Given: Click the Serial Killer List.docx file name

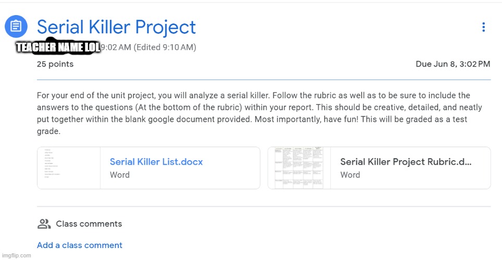Looking at the screenshot, I should (156, 162).
